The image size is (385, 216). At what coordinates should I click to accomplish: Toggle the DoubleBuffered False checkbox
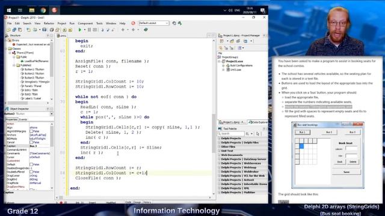tap(31, 172)
